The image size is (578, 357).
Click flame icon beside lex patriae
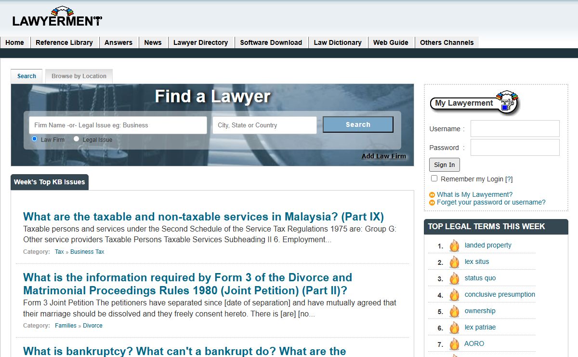(x=455, y=328)
